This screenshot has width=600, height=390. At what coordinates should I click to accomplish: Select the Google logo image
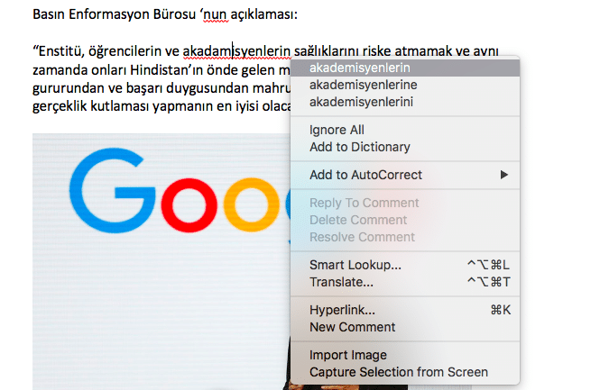[162, 261]
